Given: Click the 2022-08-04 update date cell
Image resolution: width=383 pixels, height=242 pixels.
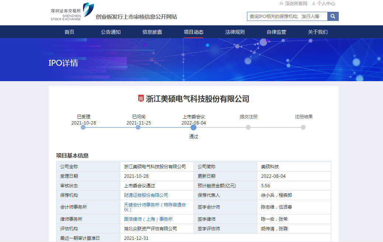Looking at the screenshot, I should pos(294,176).
